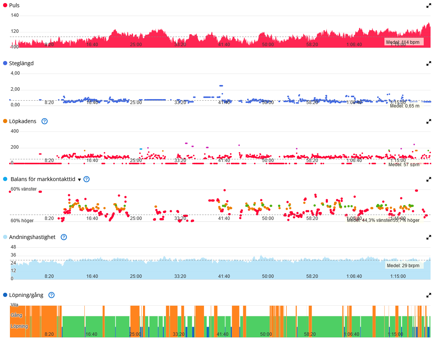Screen dimensions: 434x340
Task: Open Andningshastighet chart in expanded view
Action: pos(428,237)
